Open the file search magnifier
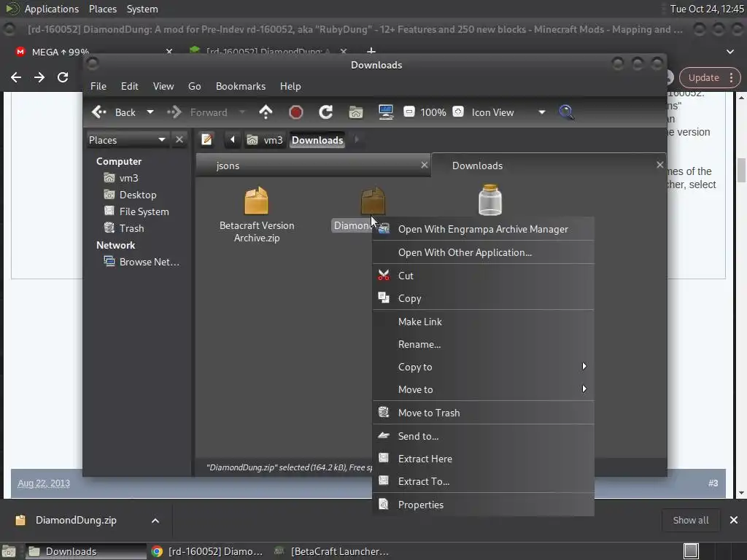Image resolution: width=747 pixels, height=560 pixels. pos(566,112)
